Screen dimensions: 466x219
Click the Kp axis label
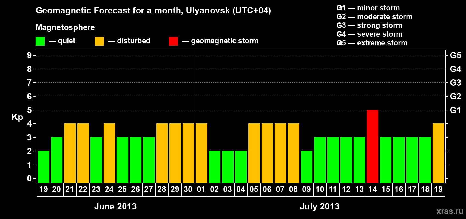click(x=17, y=117)
